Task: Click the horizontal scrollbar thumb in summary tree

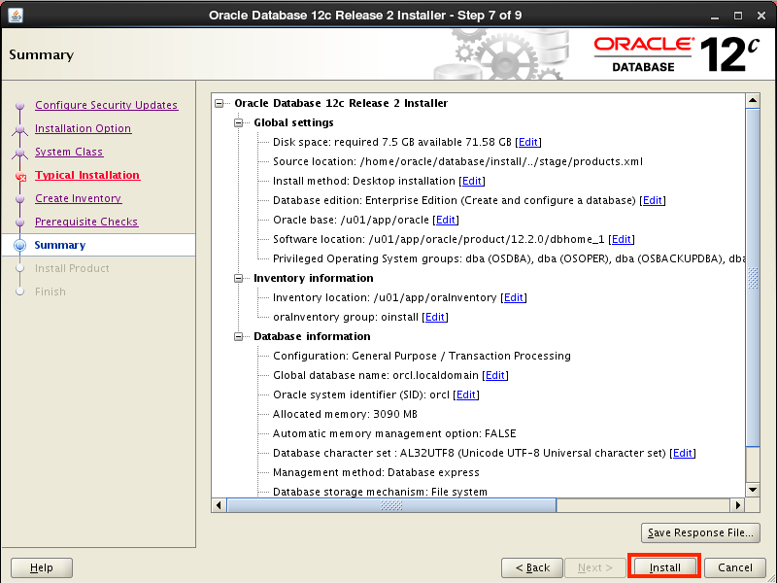Action: (391, 505)
